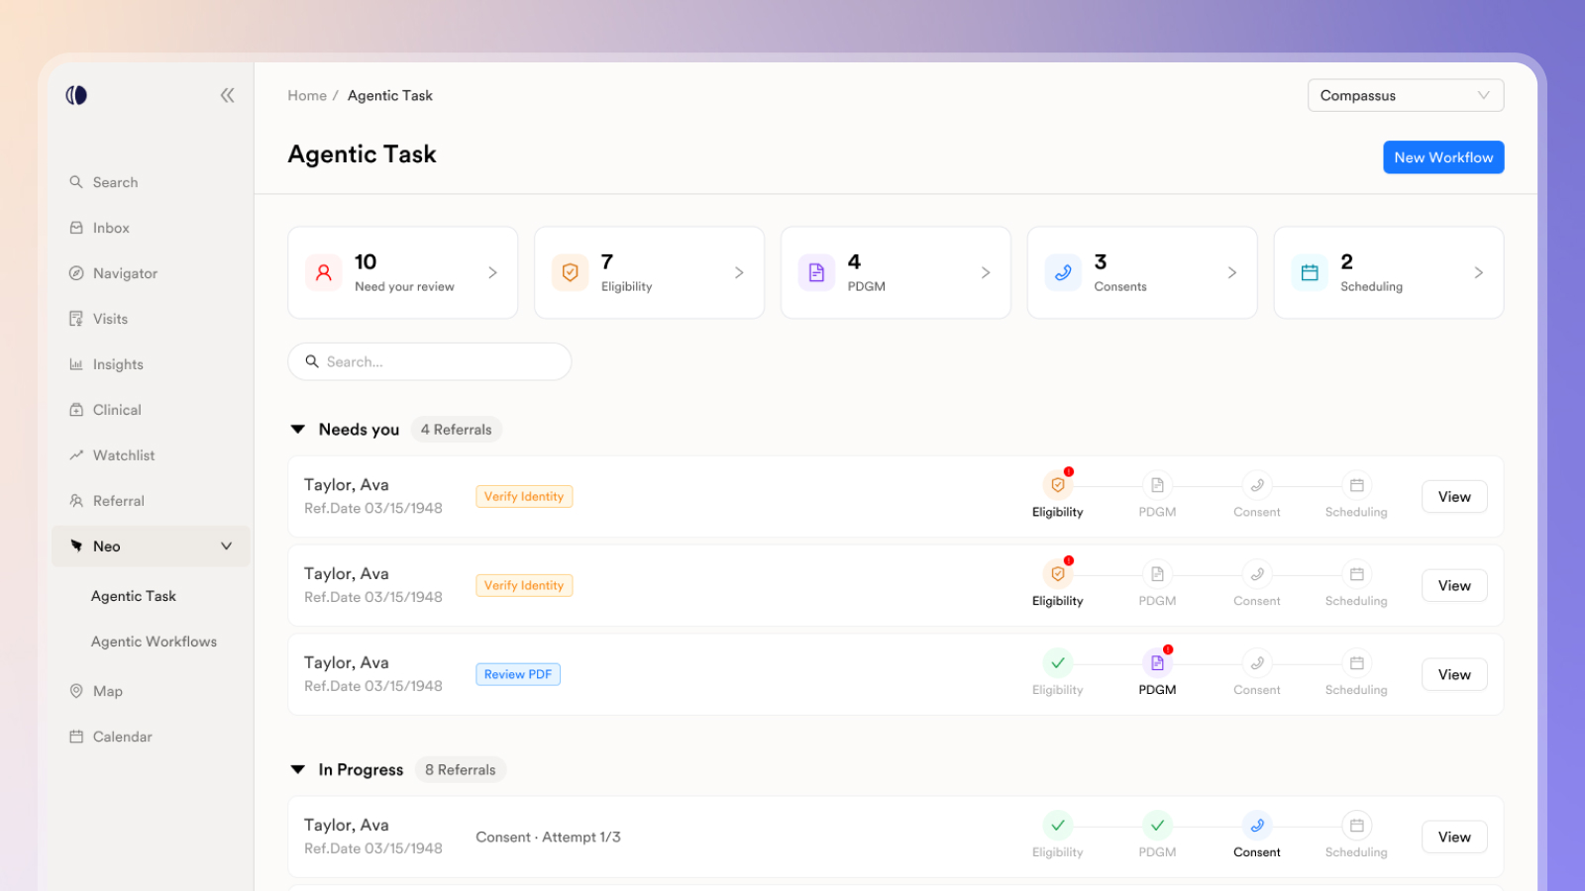The height and width of the screenshot is (891, 1585).
Task: Collapse the In Progress section triangle
Action: tap(297, 769)
